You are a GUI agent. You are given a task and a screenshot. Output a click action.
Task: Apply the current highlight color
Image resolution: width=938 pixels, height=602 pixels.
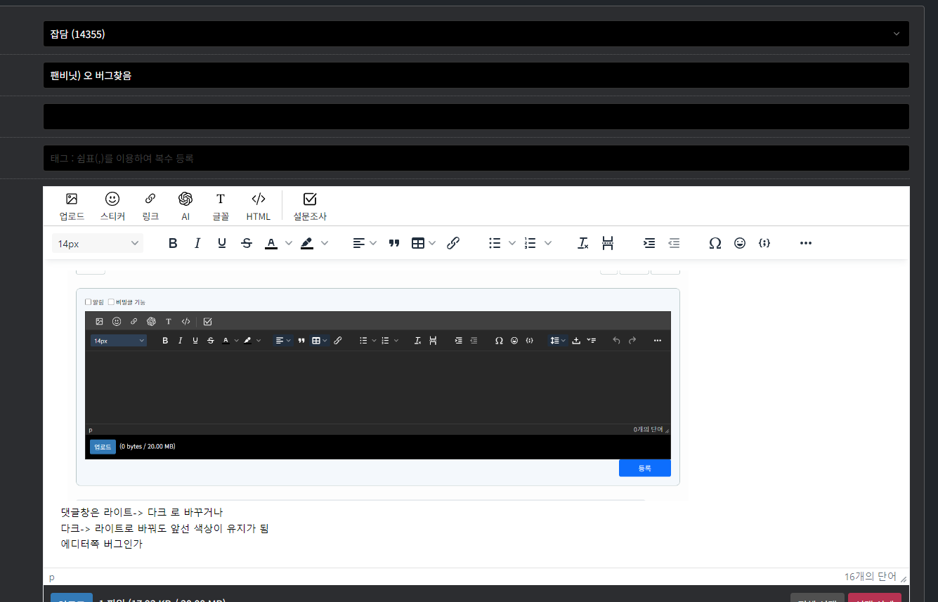[307, 243]
